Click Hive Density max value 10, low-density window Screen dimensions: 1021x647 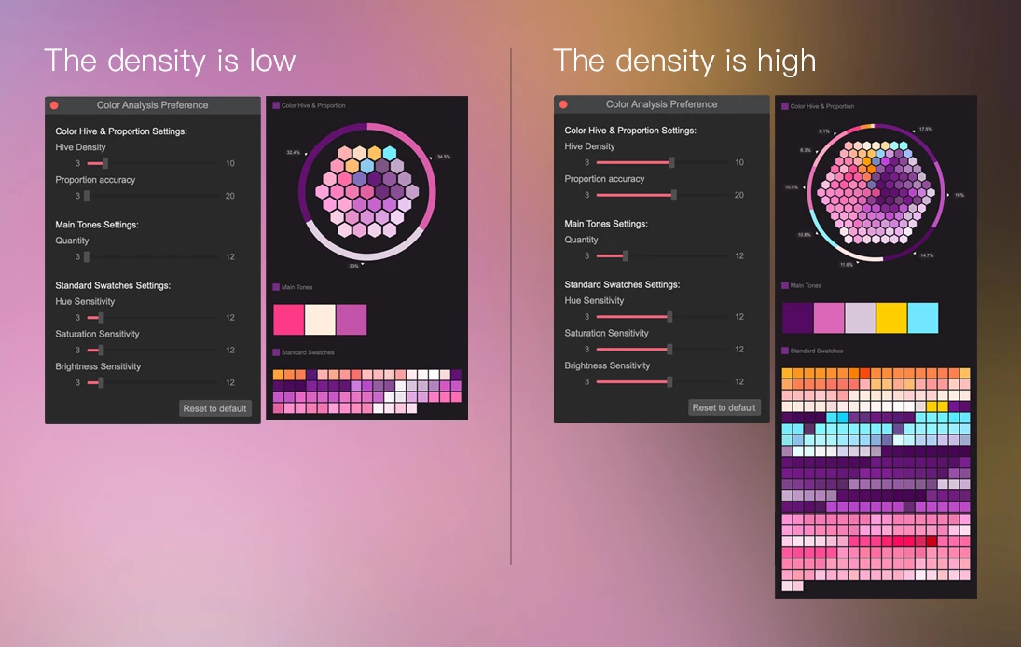[x=230, y=163]
